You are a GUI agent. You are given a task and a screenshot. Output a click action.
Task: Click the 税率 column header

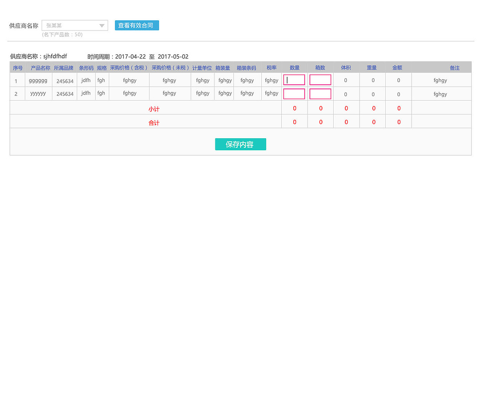coord(272,68)
